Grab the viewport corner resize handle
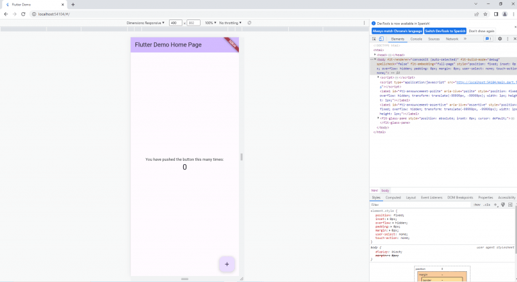Screen dimensions: 517x282 click(x=242, y=279)
